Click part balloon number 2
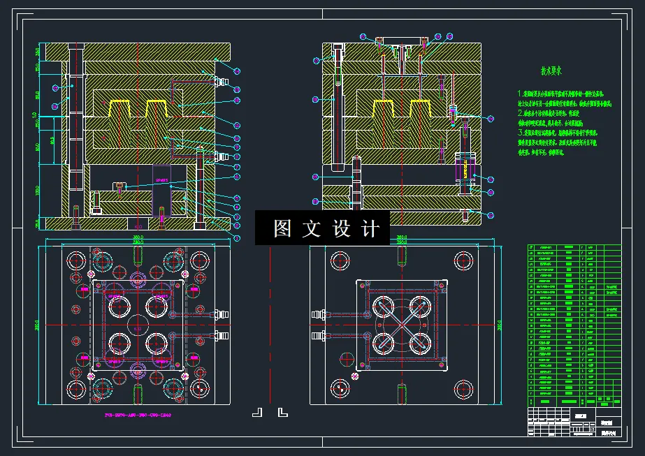 [237, 226]
